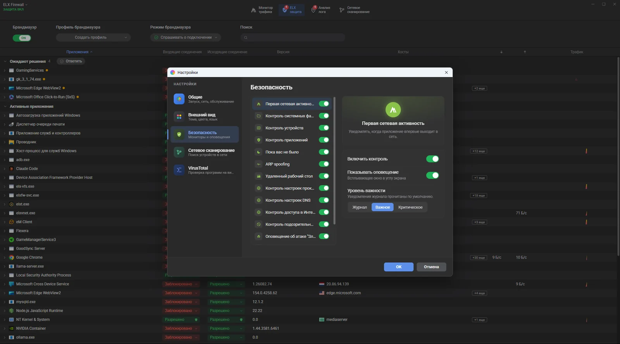Expand the Google Chrome row
The image size is (620, 344).
pyautogui.click(x=5, y=258)
